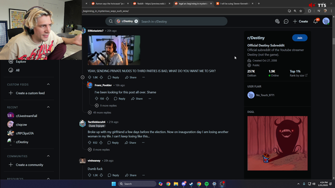Screen dimensions: 335x188
Task: Reply to ElMataslete7's comment
Action: 114,77
